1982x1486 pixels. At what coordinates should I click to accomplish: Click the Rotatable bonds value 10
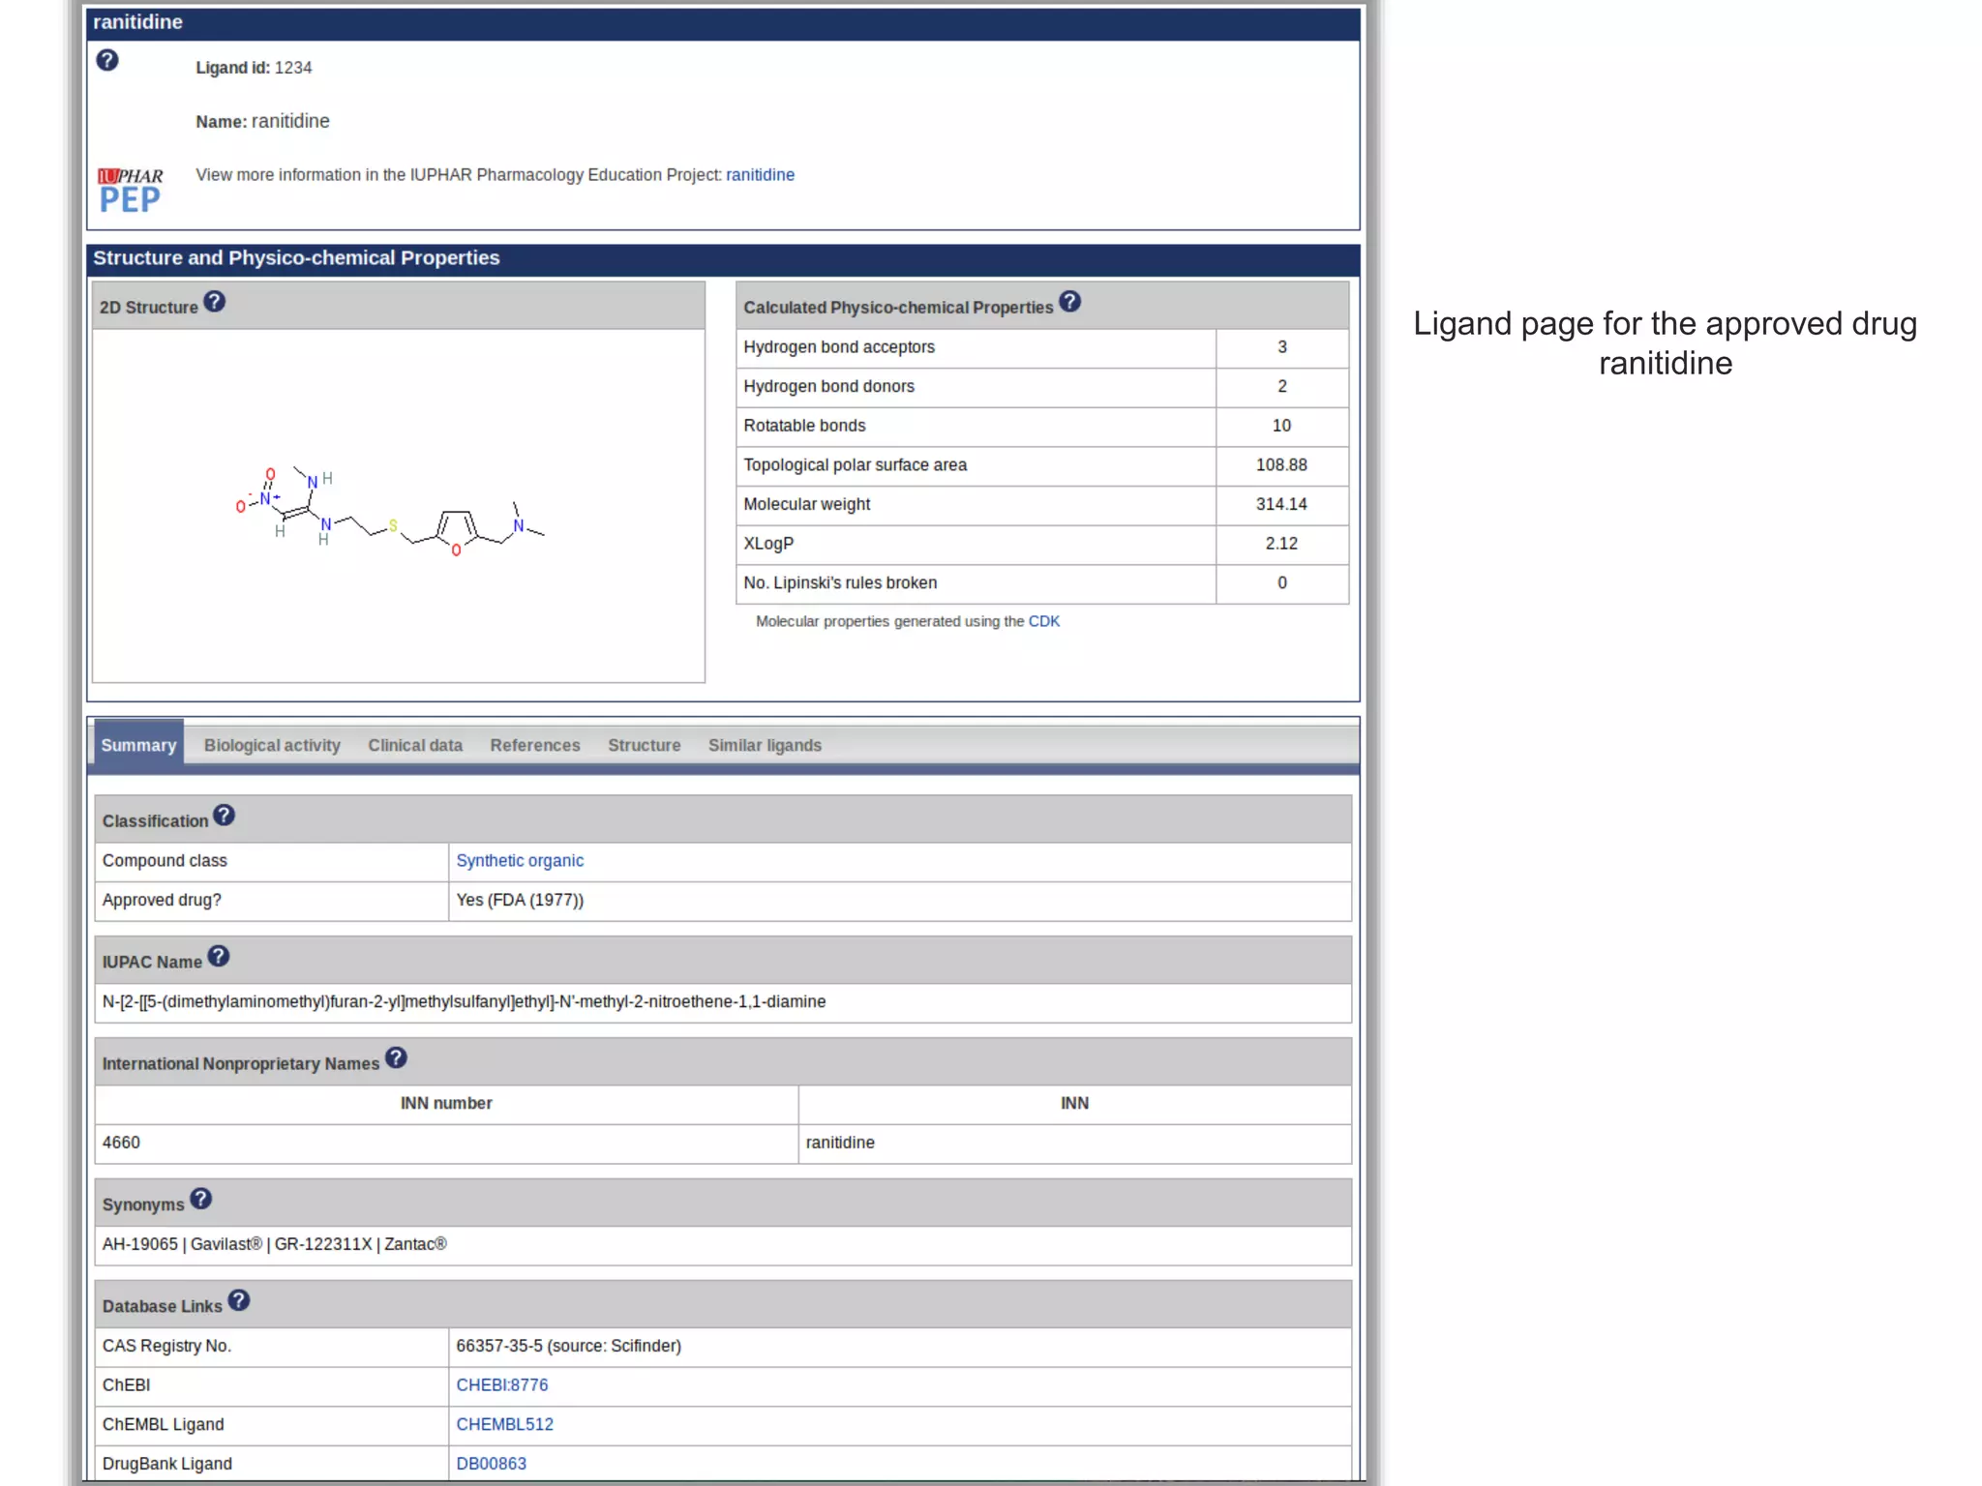(1282, 426)
